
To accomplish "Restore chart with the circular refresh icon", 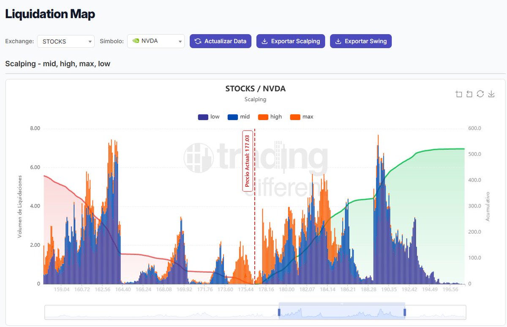I will [x=480, y=94].
